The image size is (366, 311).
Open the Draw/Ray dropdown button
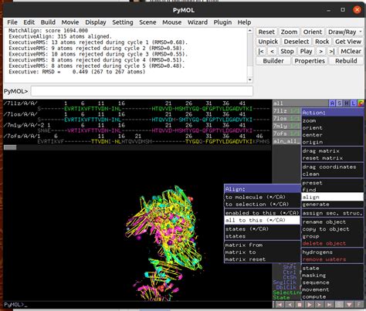tap(344, 32)
